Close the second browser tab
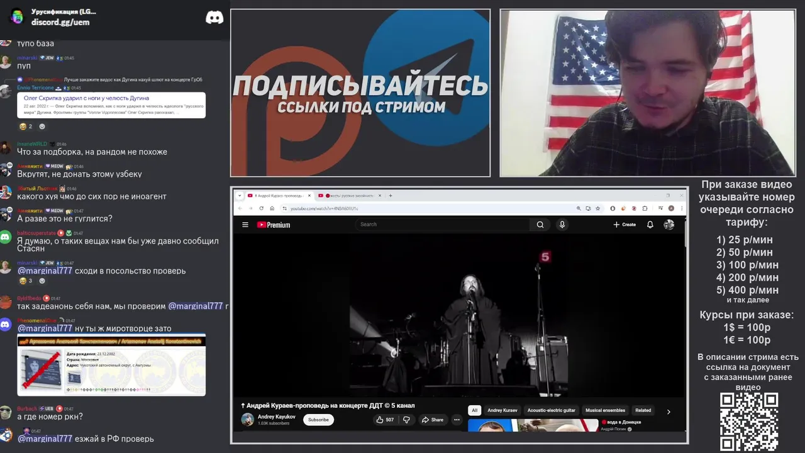 tap(379, 196)
